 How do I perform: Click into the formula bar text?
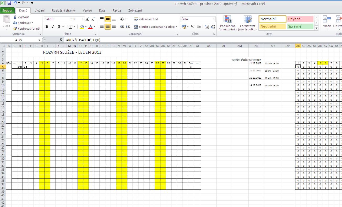(x=83, y=40)
